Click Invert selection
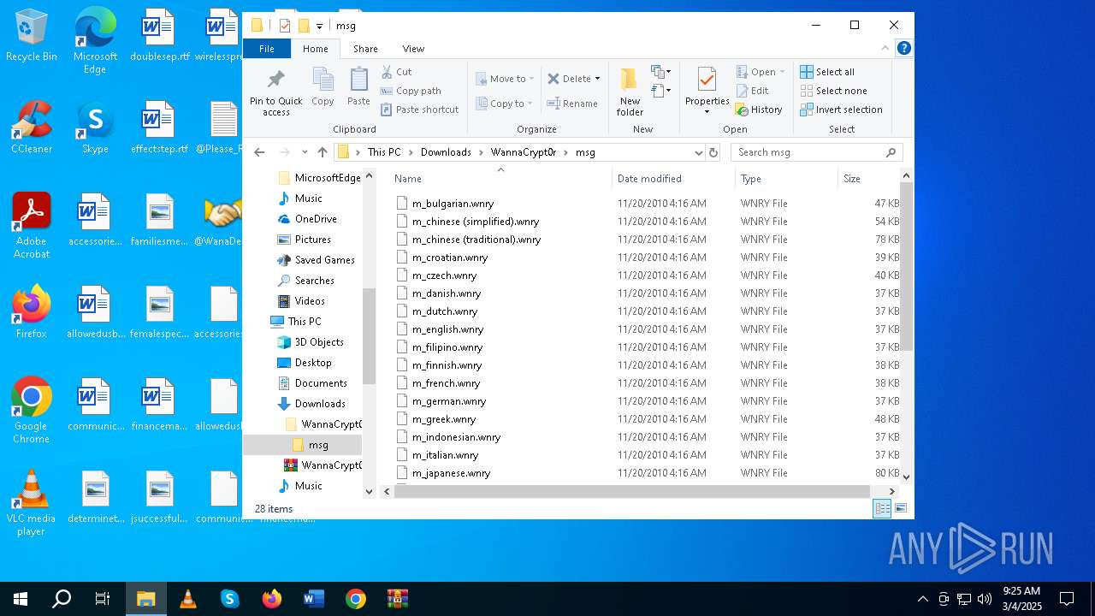Viewport: 1095px width, 616px height. pyautogui.click(x=841, y=110)
